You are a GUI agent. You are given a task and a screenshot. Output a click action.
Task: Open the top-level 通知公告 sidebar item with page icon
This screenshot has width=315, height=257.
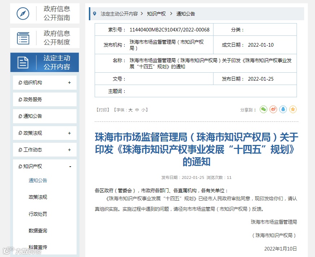[x=45, y=116]
